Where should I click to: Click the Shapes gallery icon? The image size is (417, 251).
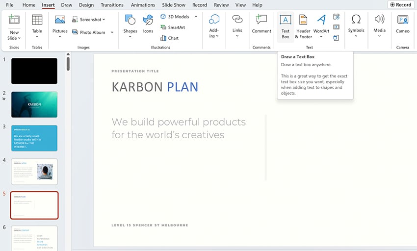tap(130, 21)
